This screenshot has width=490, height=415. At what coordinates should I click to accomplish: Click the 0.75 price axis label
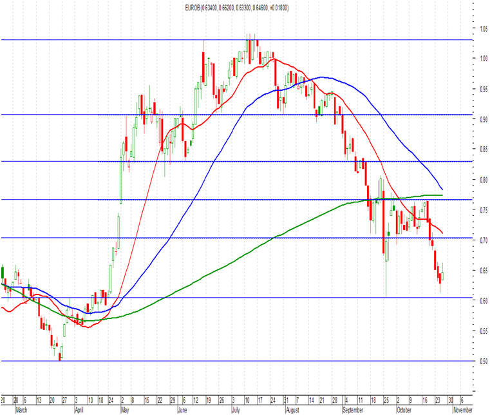[x=484, y=210]
